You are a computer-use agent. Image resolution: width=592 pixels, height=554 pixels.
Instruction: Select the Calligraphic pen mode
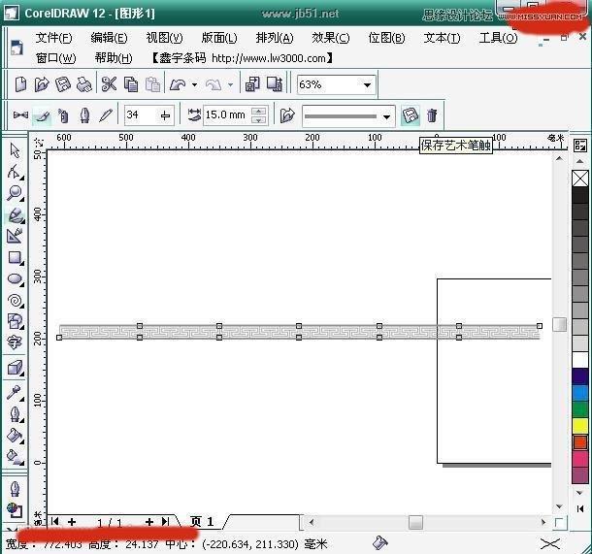tap(85, 115)
